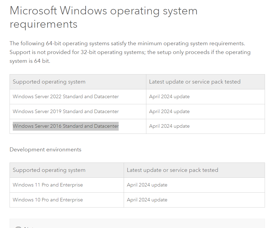This screenshot has width=274, height=228.
Task: Select the Windows 10 Pro and Enterprise cell
Action: pyautogui.click(x=48, y=200)
